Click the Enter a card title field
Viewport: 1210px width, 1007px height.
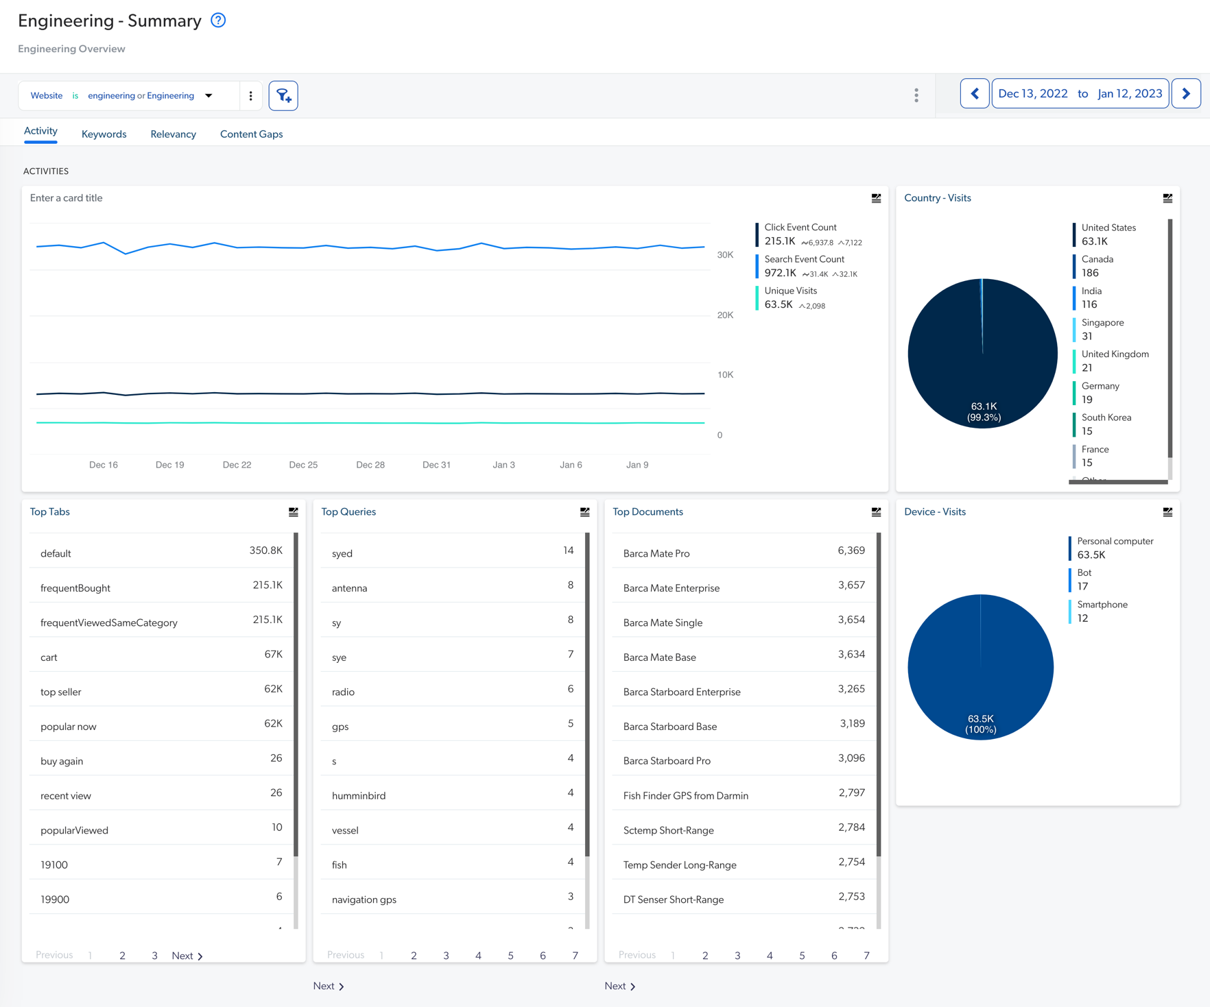click(x=66, y=198)
